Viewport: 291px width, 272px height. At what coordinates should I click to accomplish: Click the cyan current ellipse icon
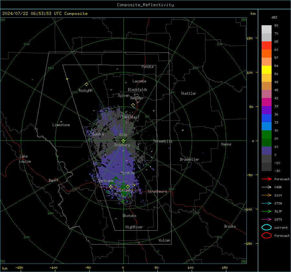click(x=266, y=227)
